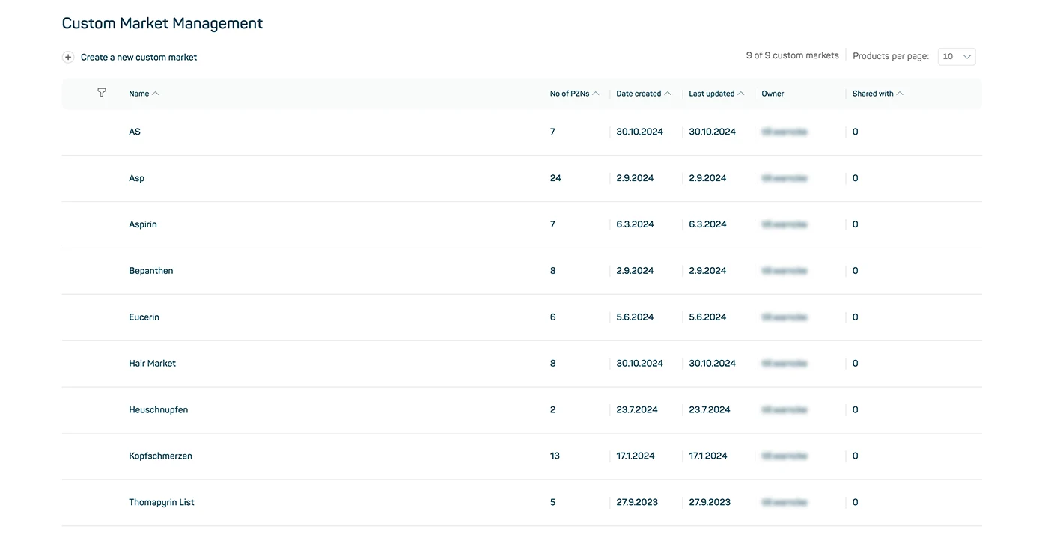Click PZN count 13 in Kopfschmerzen row
The image size is (1048, 550).
click(555, 456)
